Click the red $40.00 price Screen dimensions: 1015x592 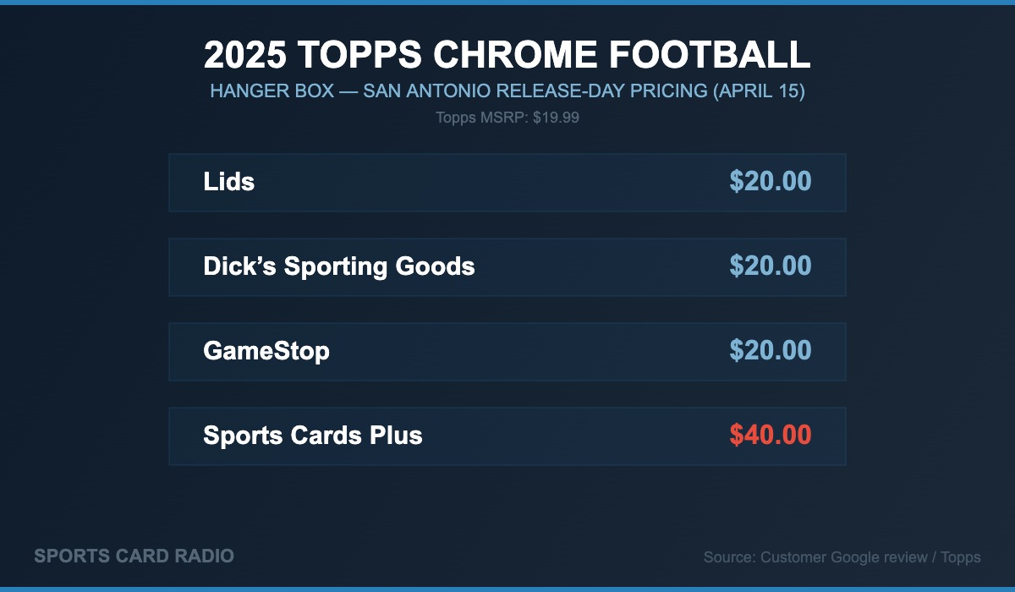click(x=770, y=436)
